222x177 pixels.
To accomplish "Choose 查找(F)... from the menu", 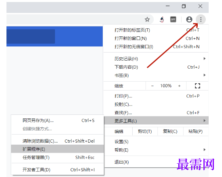I will (156, 113).
